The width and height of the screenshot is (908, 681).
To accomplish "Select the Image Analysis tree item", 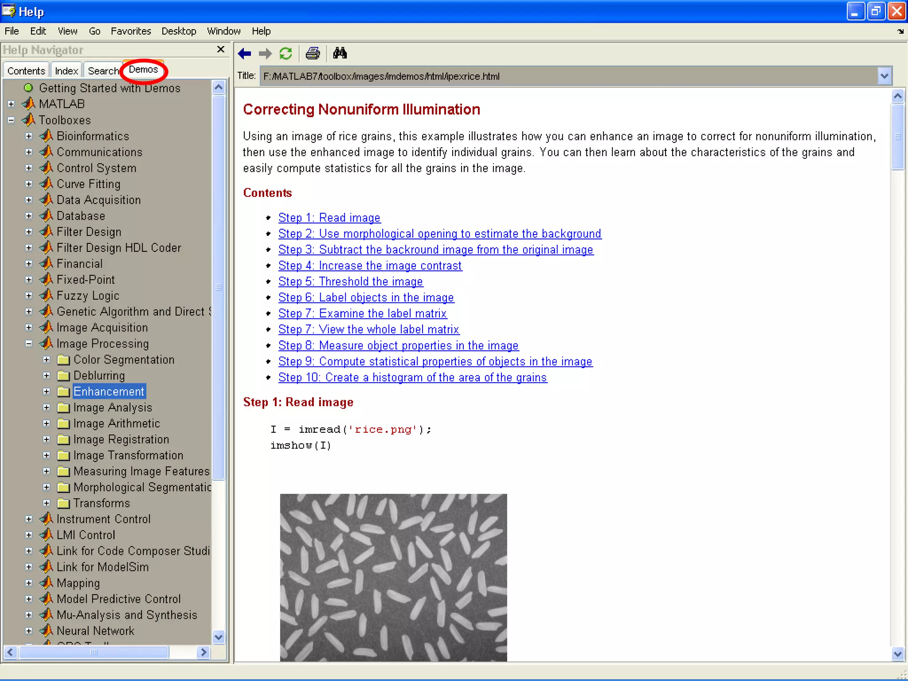I will [x=113, y=407].
